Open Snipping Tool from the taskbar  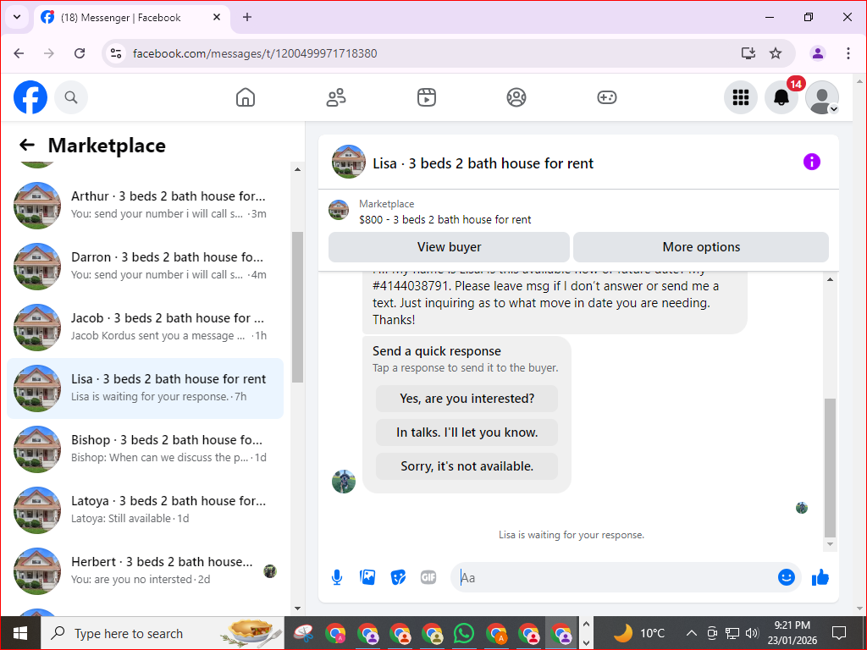[x=303, y=633]
